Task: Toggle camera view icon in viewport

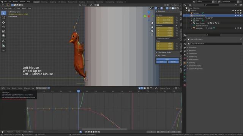Action: pyautogui.click(x=152, y=31)
